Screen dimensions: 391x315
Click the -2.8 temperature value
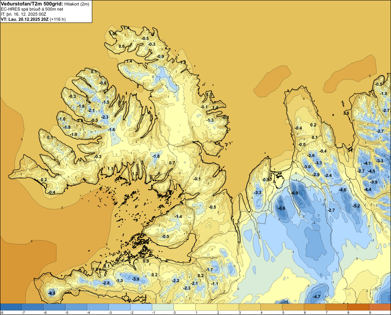click(106, 283)
